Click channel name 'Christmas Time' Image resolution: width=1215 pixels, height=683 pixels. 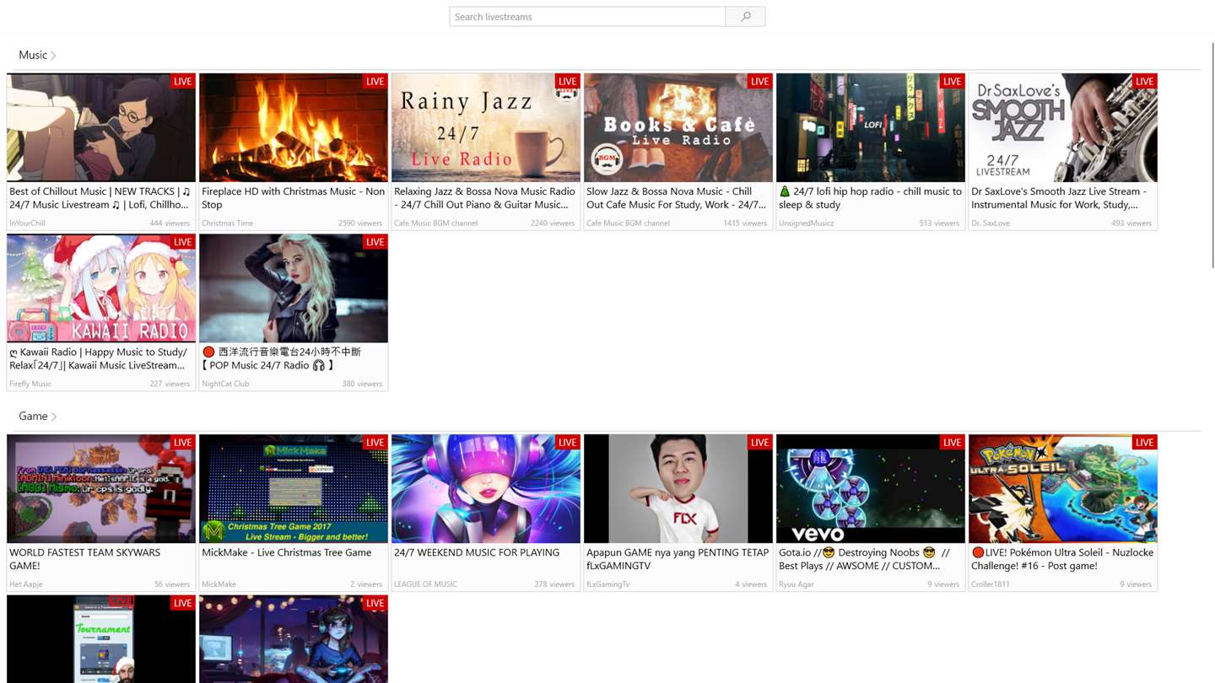pyautogui.click(x=227, y=223)
